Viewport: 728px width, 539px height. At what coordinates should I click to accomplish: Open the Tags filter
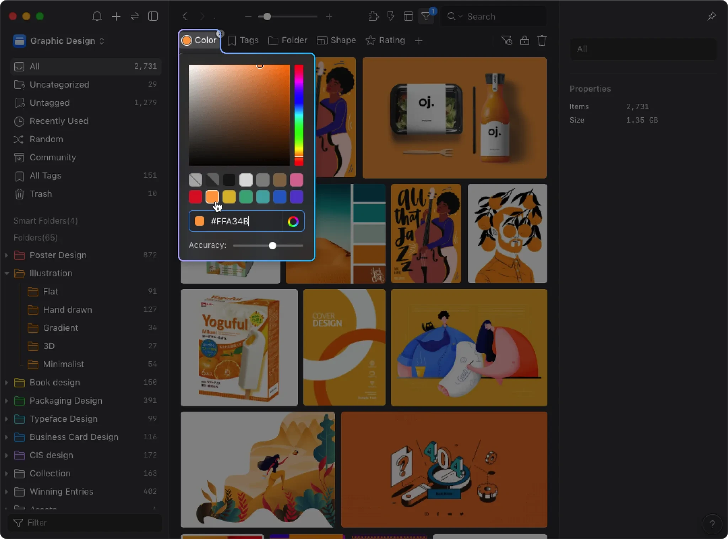coord(243,41)
